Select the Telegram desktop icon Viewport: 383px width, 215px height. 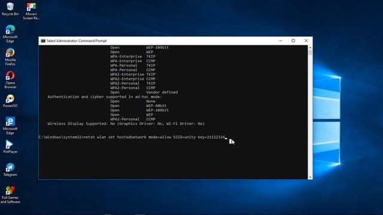(10, 170)
